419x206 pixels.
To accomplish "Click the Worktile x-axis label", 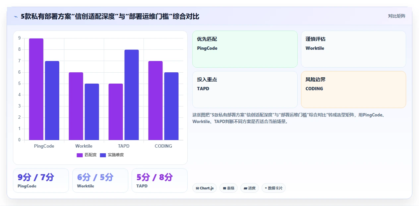I will click(x=84, y=146).
